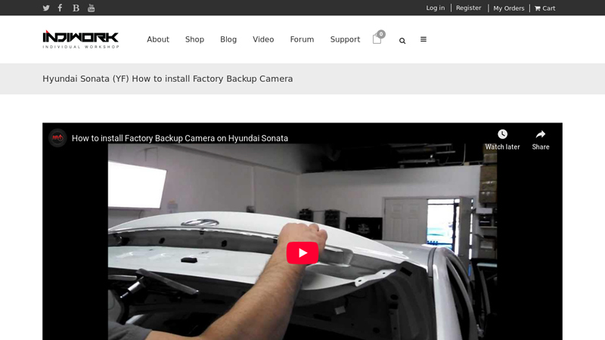605x340 pixels.
Task: Open the hamburger menu icon
Action: point(423,39)
